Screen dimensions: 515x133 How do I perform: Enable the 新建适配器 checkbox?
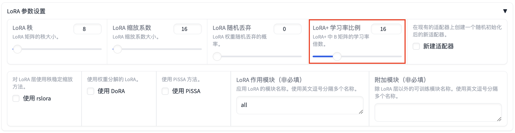[416, 46]
